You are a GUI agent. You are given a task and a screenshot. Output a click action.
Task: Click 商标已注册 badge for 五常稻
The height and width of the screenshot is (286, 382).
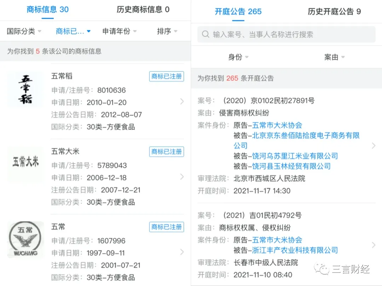pos(166,76)
